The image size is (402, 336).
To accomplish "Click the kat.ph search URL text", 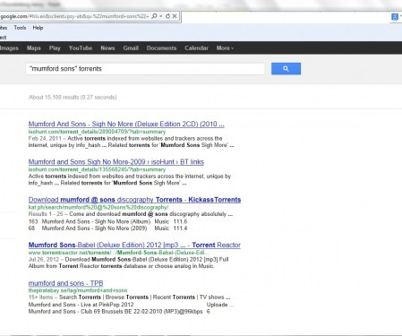I will tap(98, 207).
